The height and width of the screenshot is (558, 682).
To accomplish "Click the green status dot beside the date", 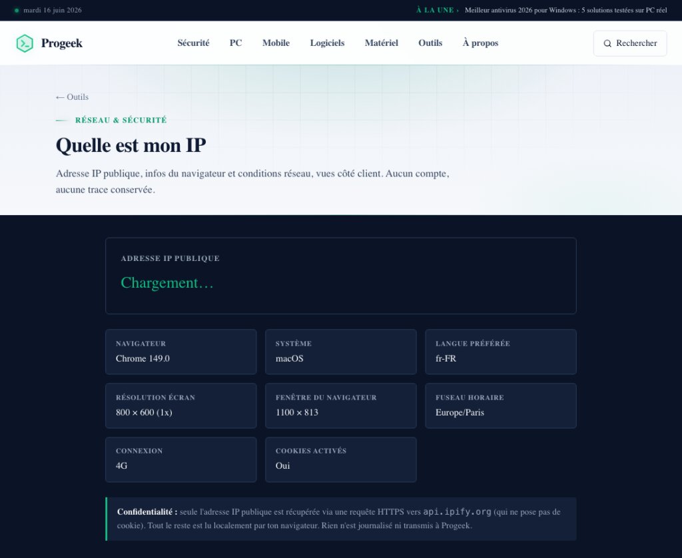I will coord(17,11).
